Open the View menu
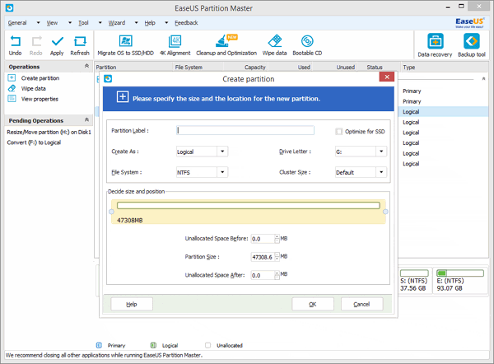 [x=52, y=23]
